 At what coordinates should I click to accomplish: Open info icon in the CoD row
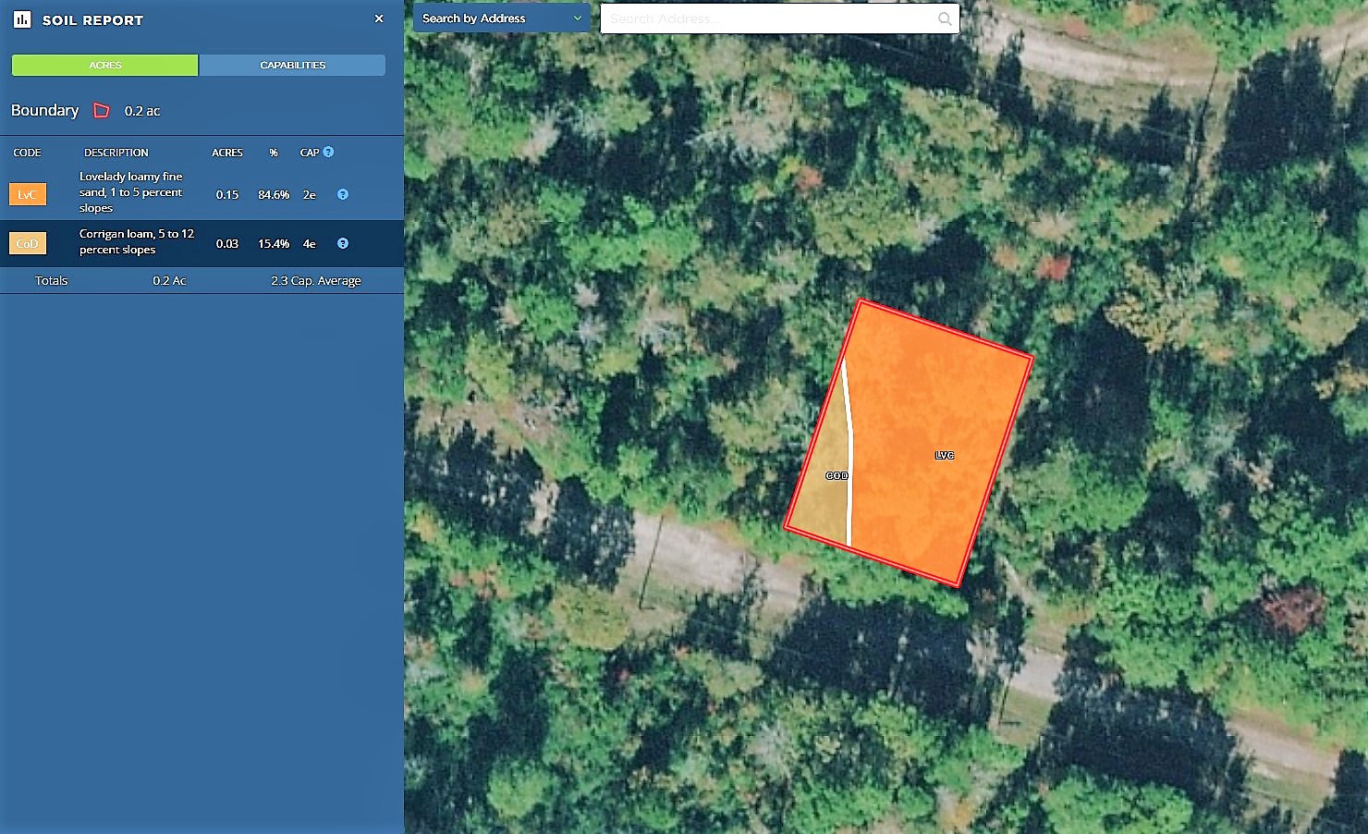(x=343, y=243)
